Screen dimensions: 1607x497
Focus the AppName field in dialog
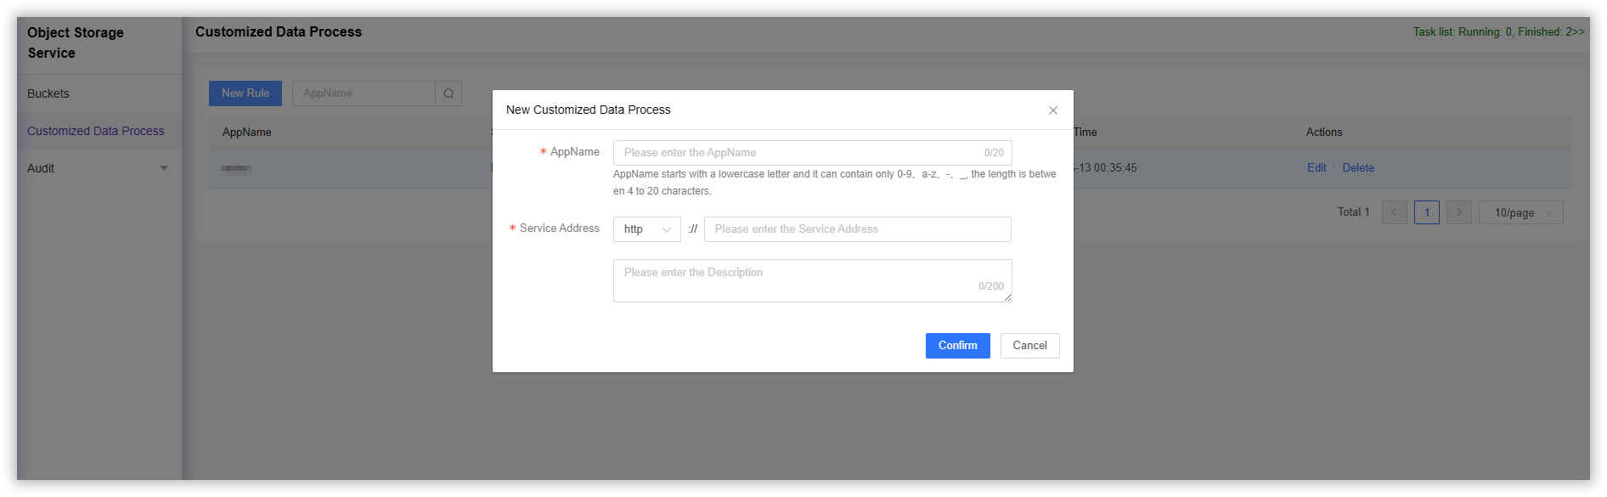[798, 153]
